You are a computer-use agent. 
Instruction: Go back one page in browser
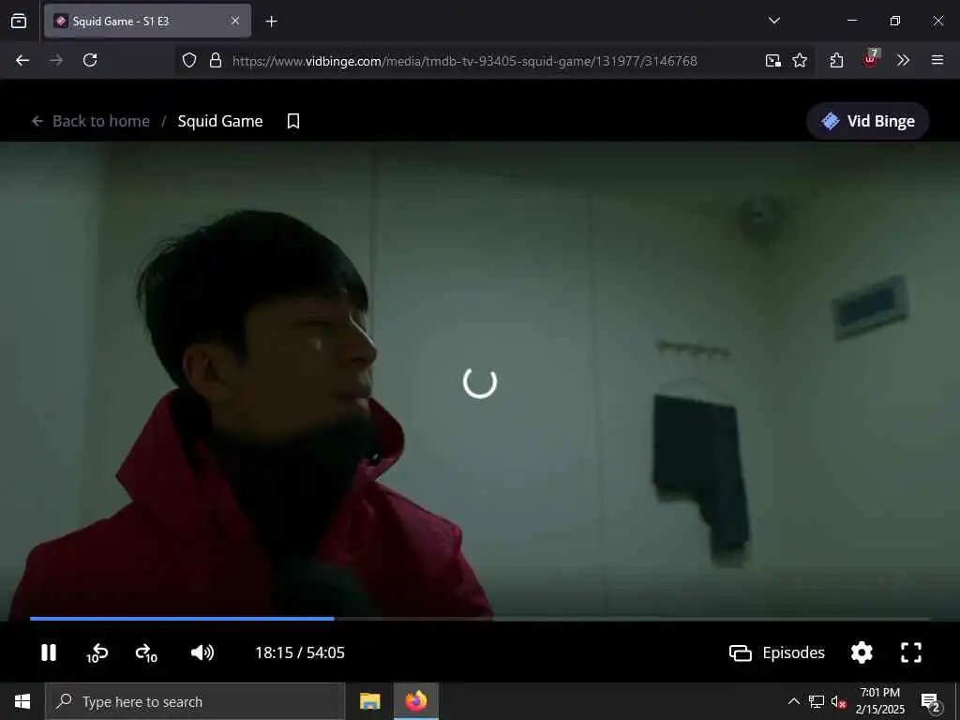click(22, 60)
